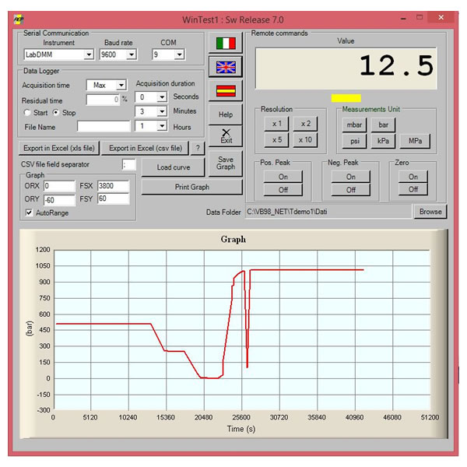Switch Zero On
This screenshot has height=467, width=467.
[413, 177]
